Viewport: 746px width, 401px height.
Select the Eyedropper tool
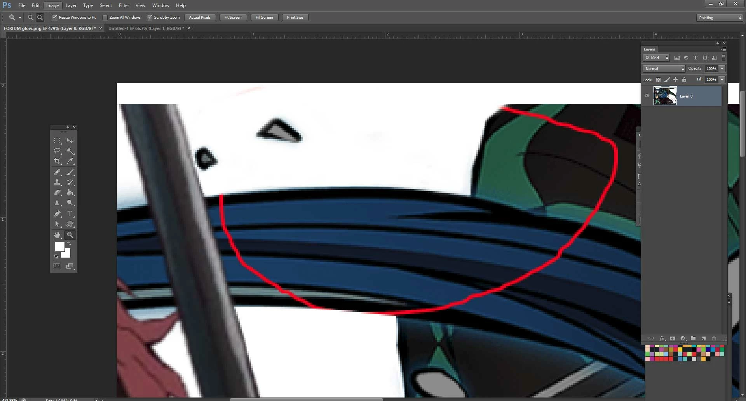pos(70,161)
